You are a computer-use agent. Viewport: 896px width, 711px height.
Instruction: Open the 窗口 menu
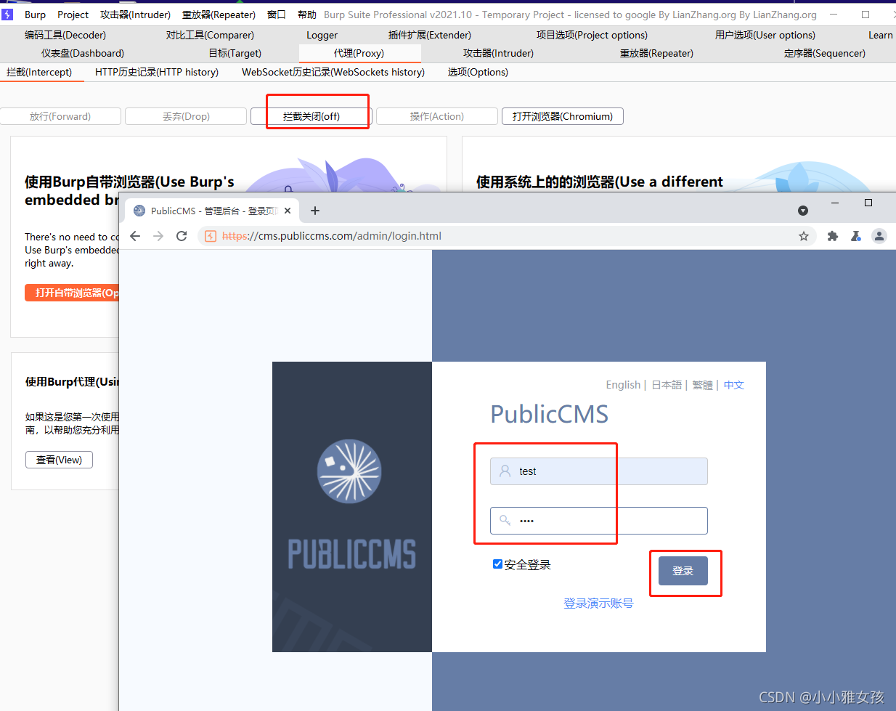tap(276, 15)
